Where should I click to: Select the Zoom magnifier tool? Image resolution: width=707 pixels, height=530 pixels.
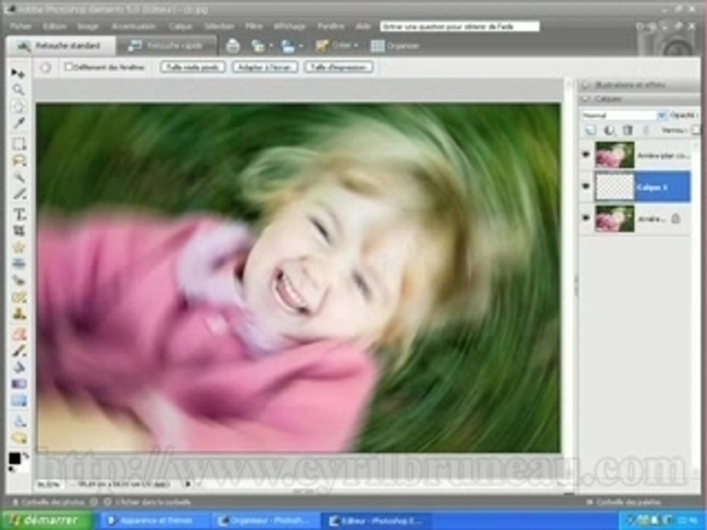pos(18,89)
